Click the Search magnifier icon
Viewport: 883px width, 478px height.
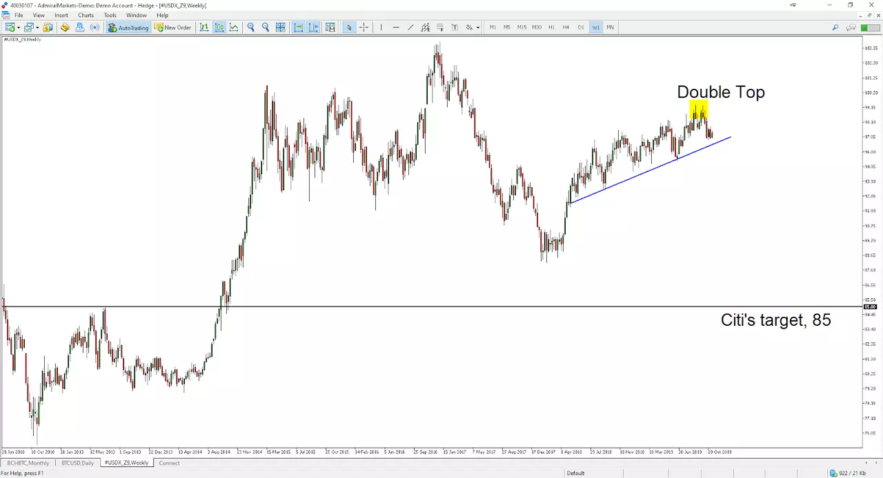point(835,28)
